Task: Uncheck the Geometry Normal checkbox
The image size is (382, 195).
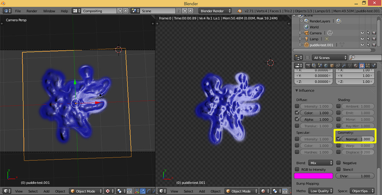Action: (338, 139)
